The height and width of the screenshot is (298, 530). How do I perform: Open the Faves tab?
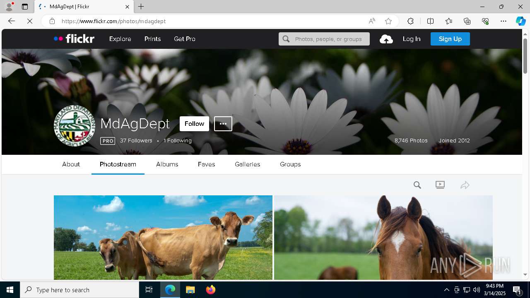pyautogui.click(x=206, y=164)
